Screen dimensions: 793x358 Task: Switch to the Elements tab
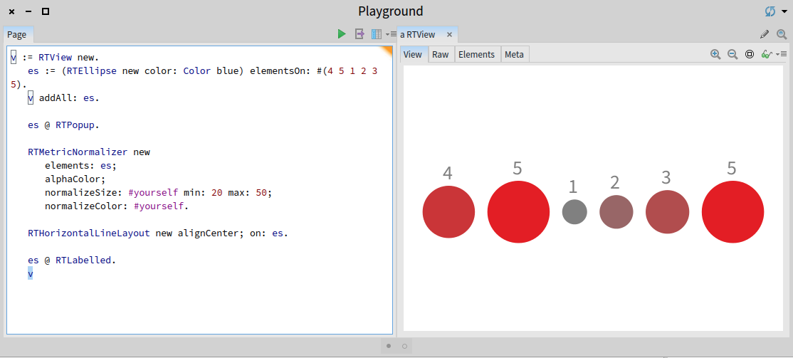coord(476,55)
